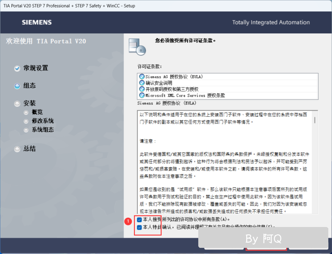The image size is (332, 254).
Task: Select the 总结 step in the sidebar
Action: pyautogui.click(x=30, y=149)
